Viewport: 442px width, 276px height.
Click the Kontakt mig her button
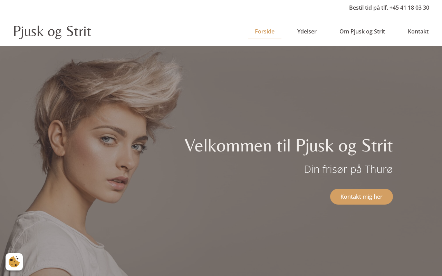coord(362,197)
